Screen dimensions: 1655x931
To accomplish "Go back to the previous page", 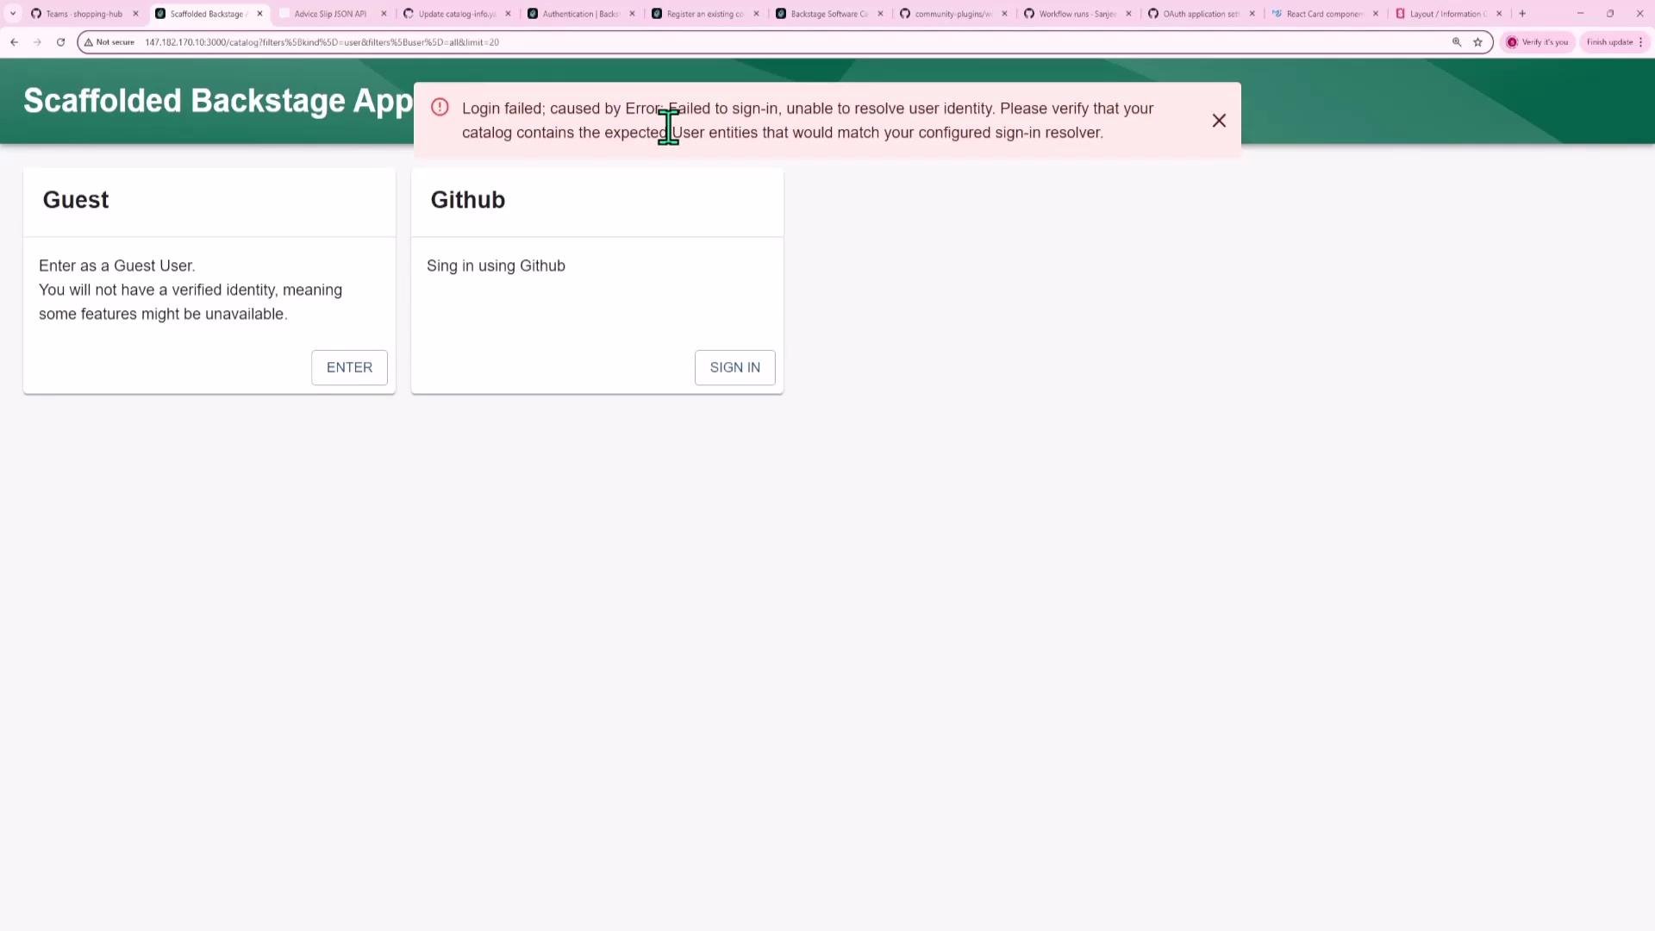I will tap(15, 42).
